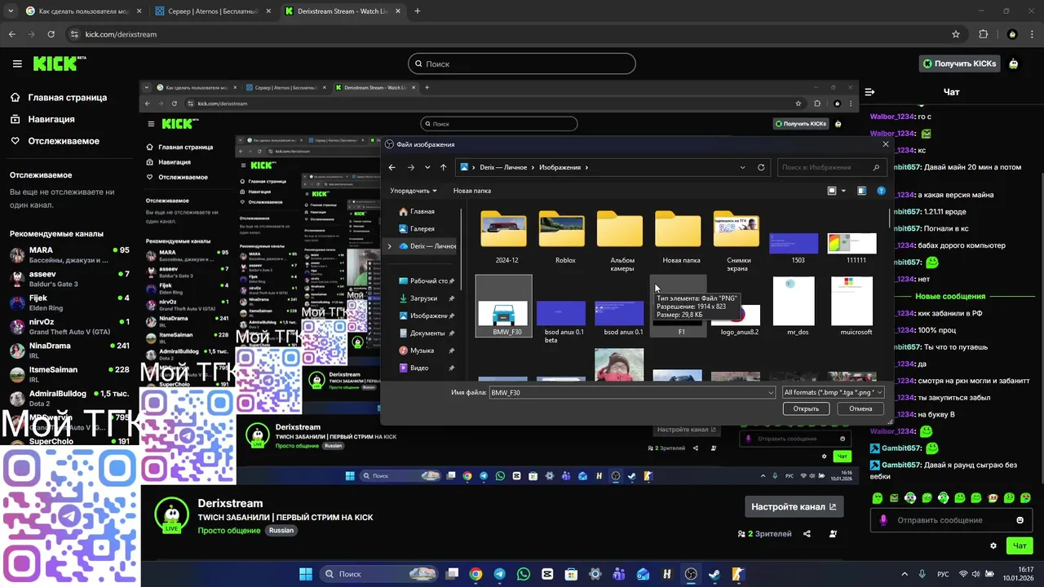Switch to first Как сделать пользователя tab
Image resolution: width=1044 pixels, height=587 pixels.
click(82, 11)
